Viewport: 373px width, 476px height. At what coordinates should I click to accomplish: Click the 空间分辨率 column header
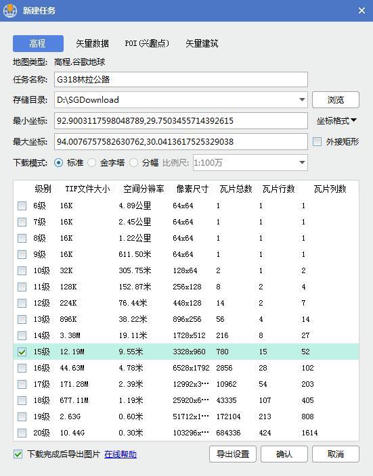(x=144, y=189)
